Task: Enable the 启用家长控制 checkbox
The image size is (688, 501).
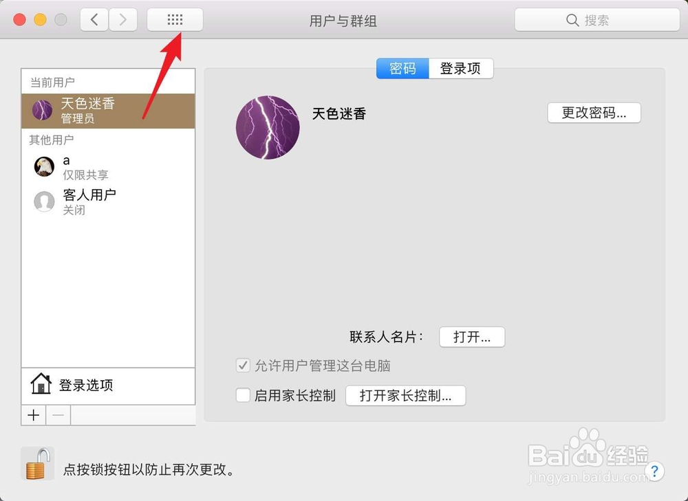Action: coord(243,395)
